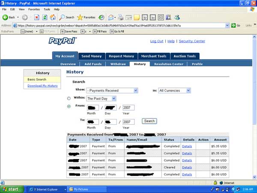Click the Search button in form
This screenshot has width=257, height=193.
coord(149,121)
